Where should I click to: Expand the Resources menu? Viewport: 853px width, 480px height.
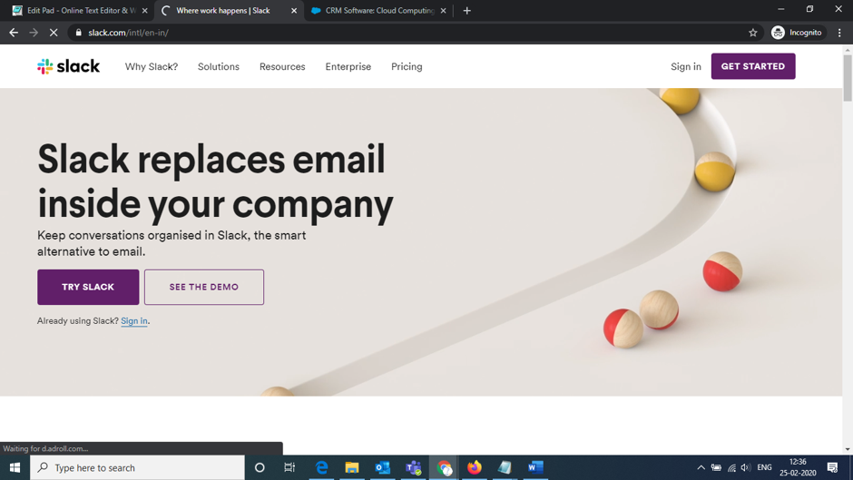pos(282,66)
